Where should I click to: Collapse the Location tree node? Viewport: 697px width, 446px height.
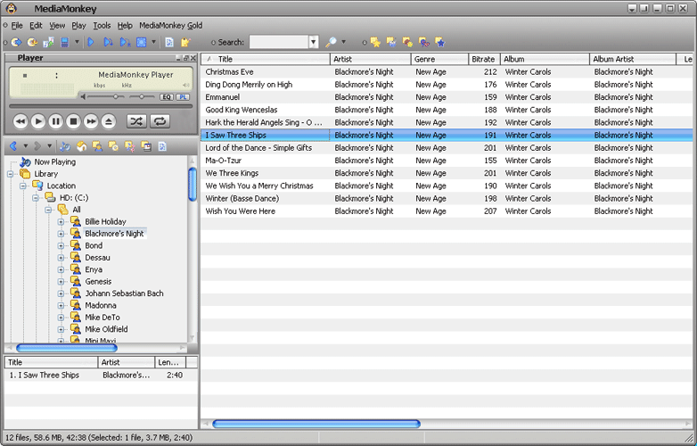tap(22, 186)
